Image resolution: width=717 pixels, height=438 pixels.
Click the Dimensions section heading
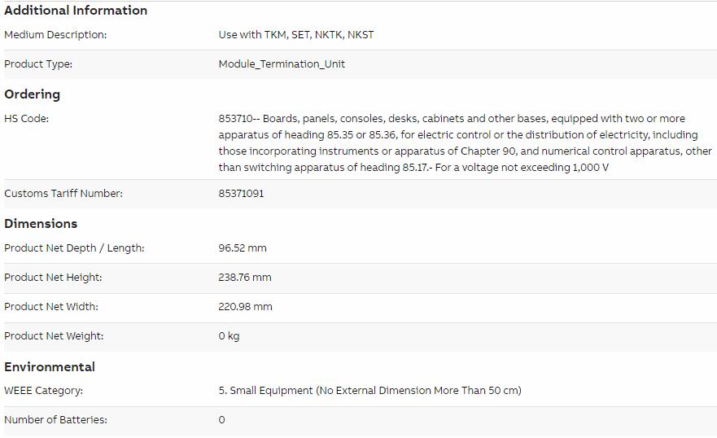click(x=41, y=224)
